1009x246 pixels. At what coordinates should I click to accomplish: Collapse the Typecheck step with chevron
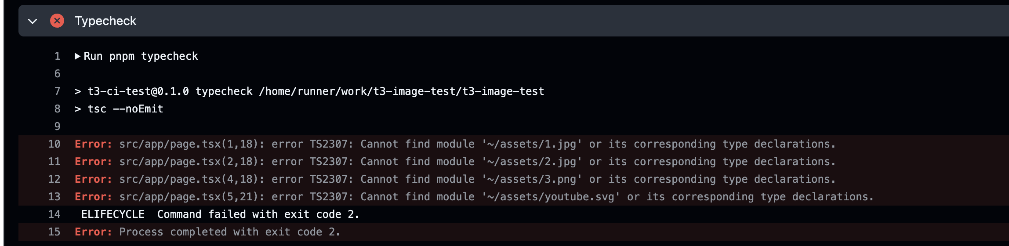33,21
